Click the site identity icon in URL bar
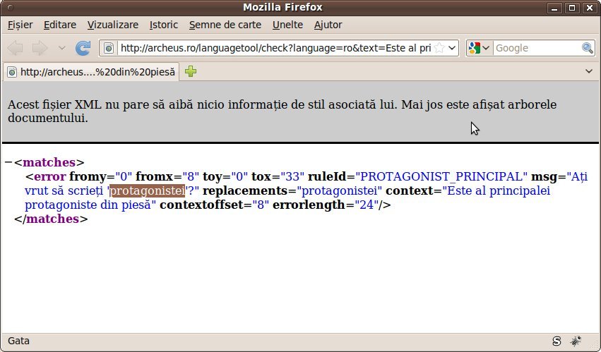Screen dimensions: 601x352 109,48
